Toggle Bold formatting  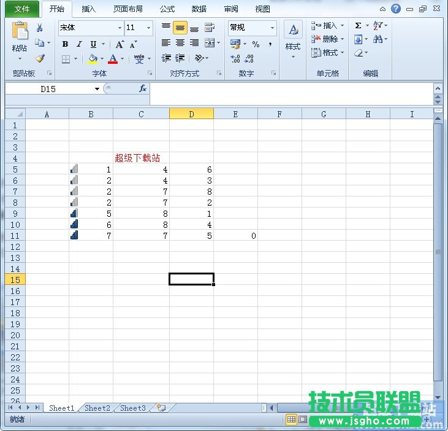65,44
